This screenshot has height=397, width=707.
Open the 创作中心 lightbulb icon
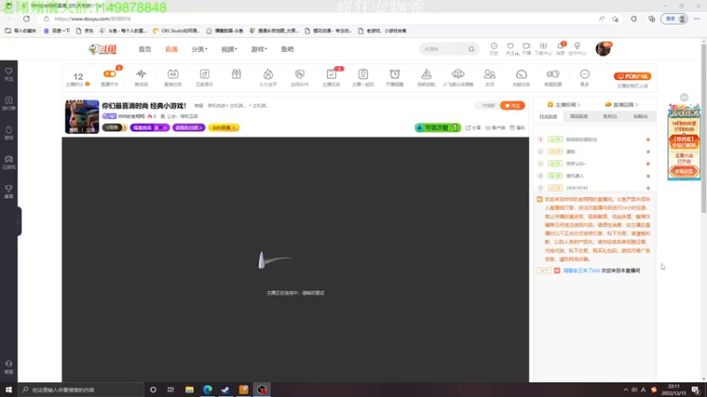click(x=577, y=46)
